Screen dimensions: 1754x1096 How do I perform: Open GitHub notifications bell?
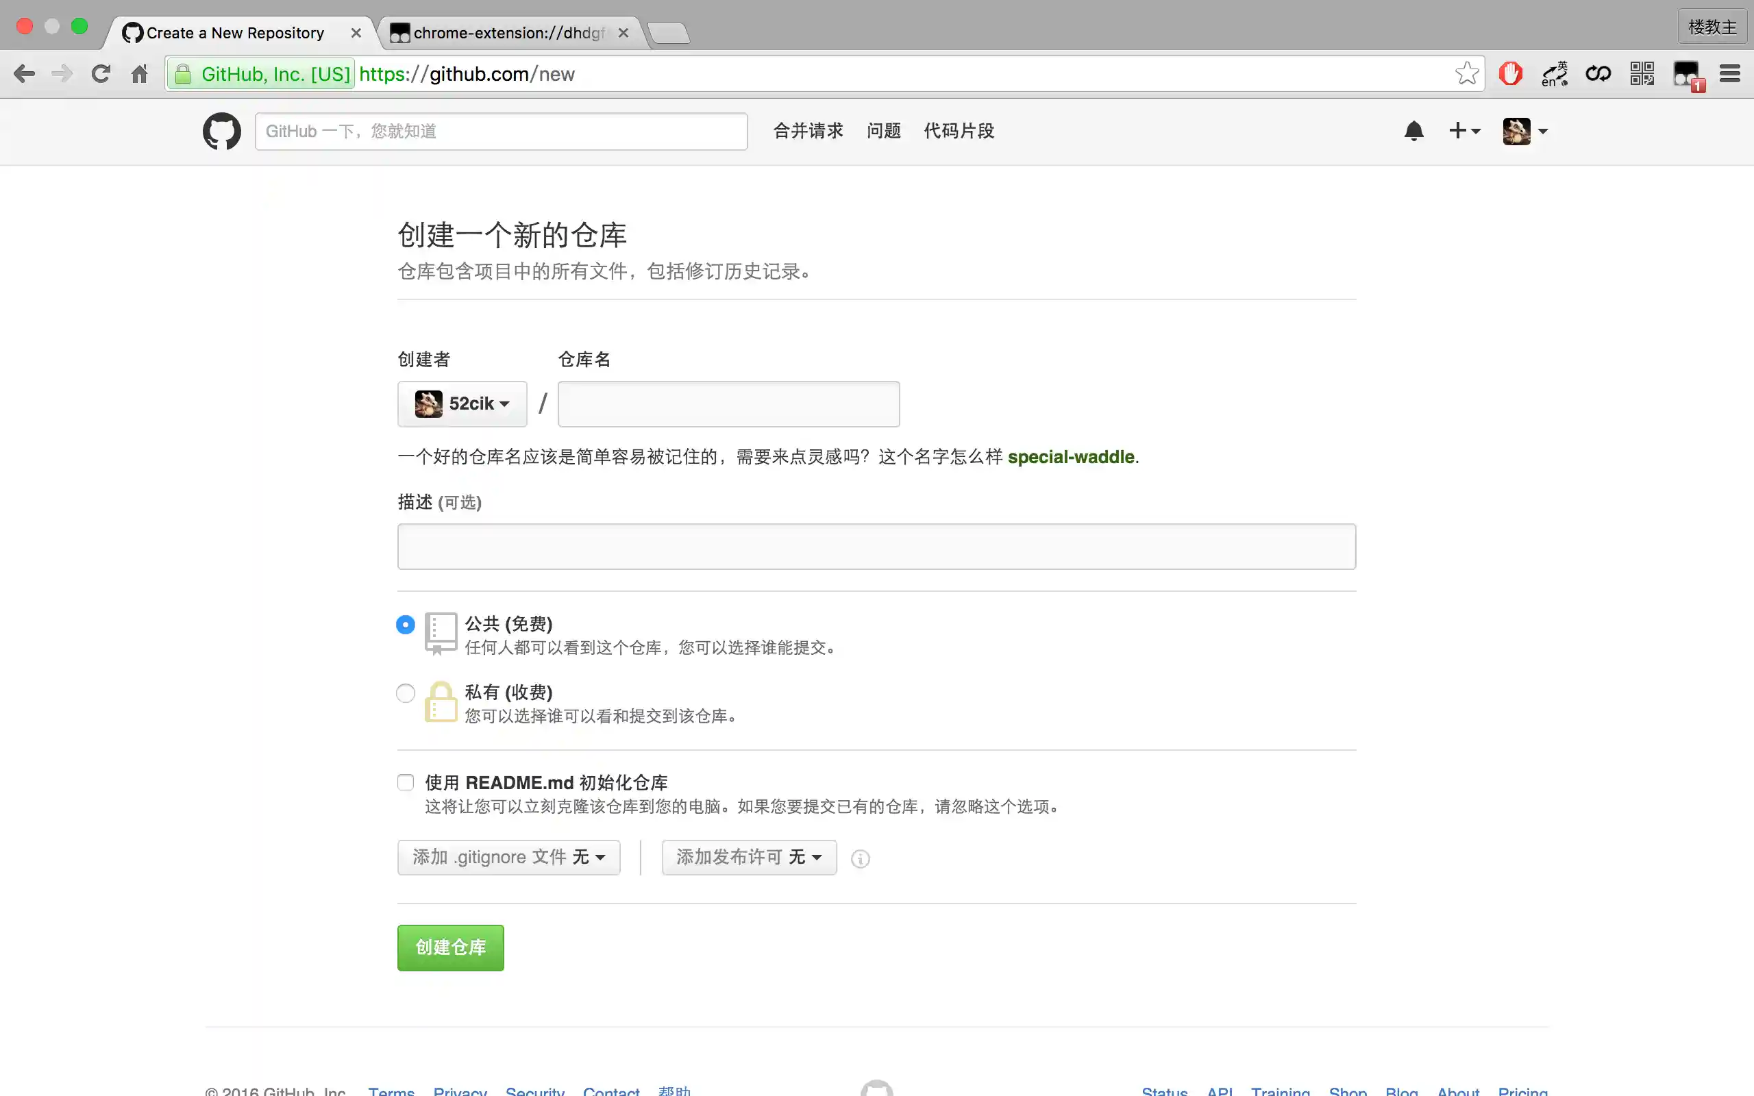(1413, 132)
